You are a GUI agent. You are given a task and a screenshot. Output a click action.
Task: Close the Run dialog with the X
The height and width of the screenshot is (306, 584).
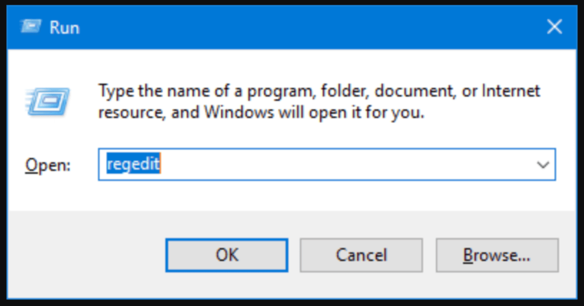click(x=554, y=27)
